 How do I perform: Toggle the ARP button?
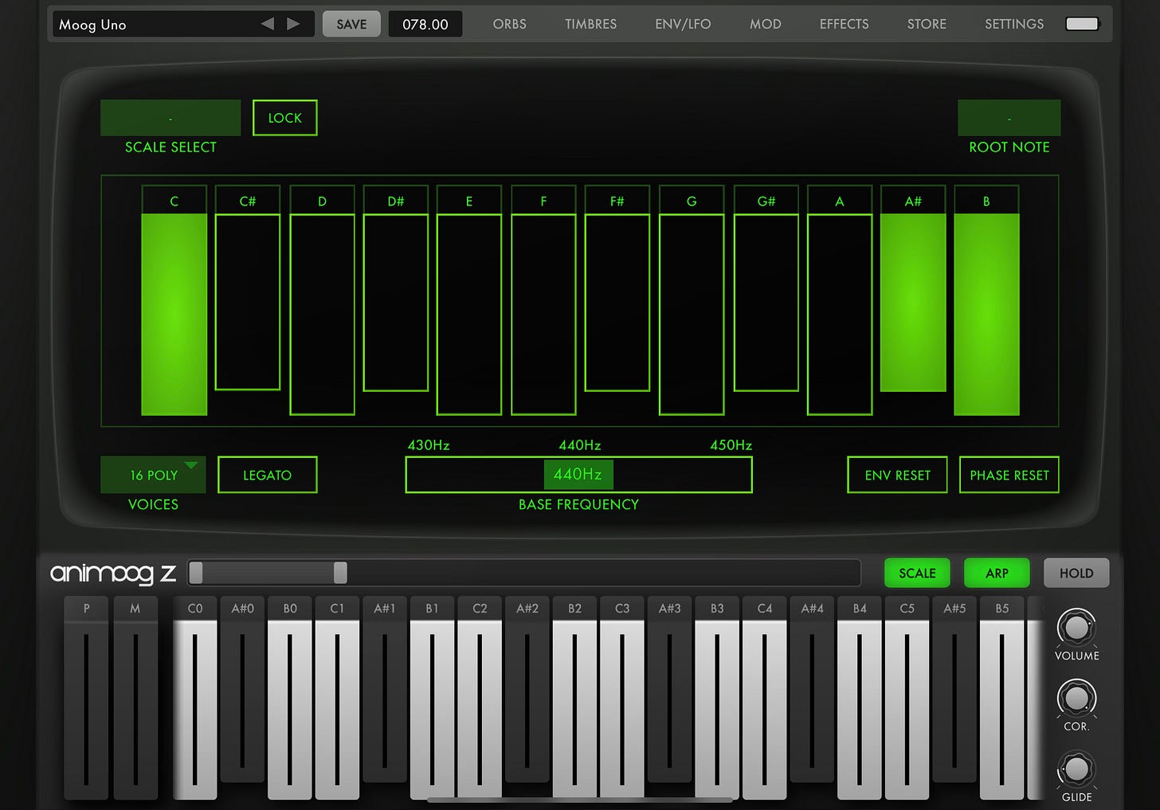pos(997,573)
